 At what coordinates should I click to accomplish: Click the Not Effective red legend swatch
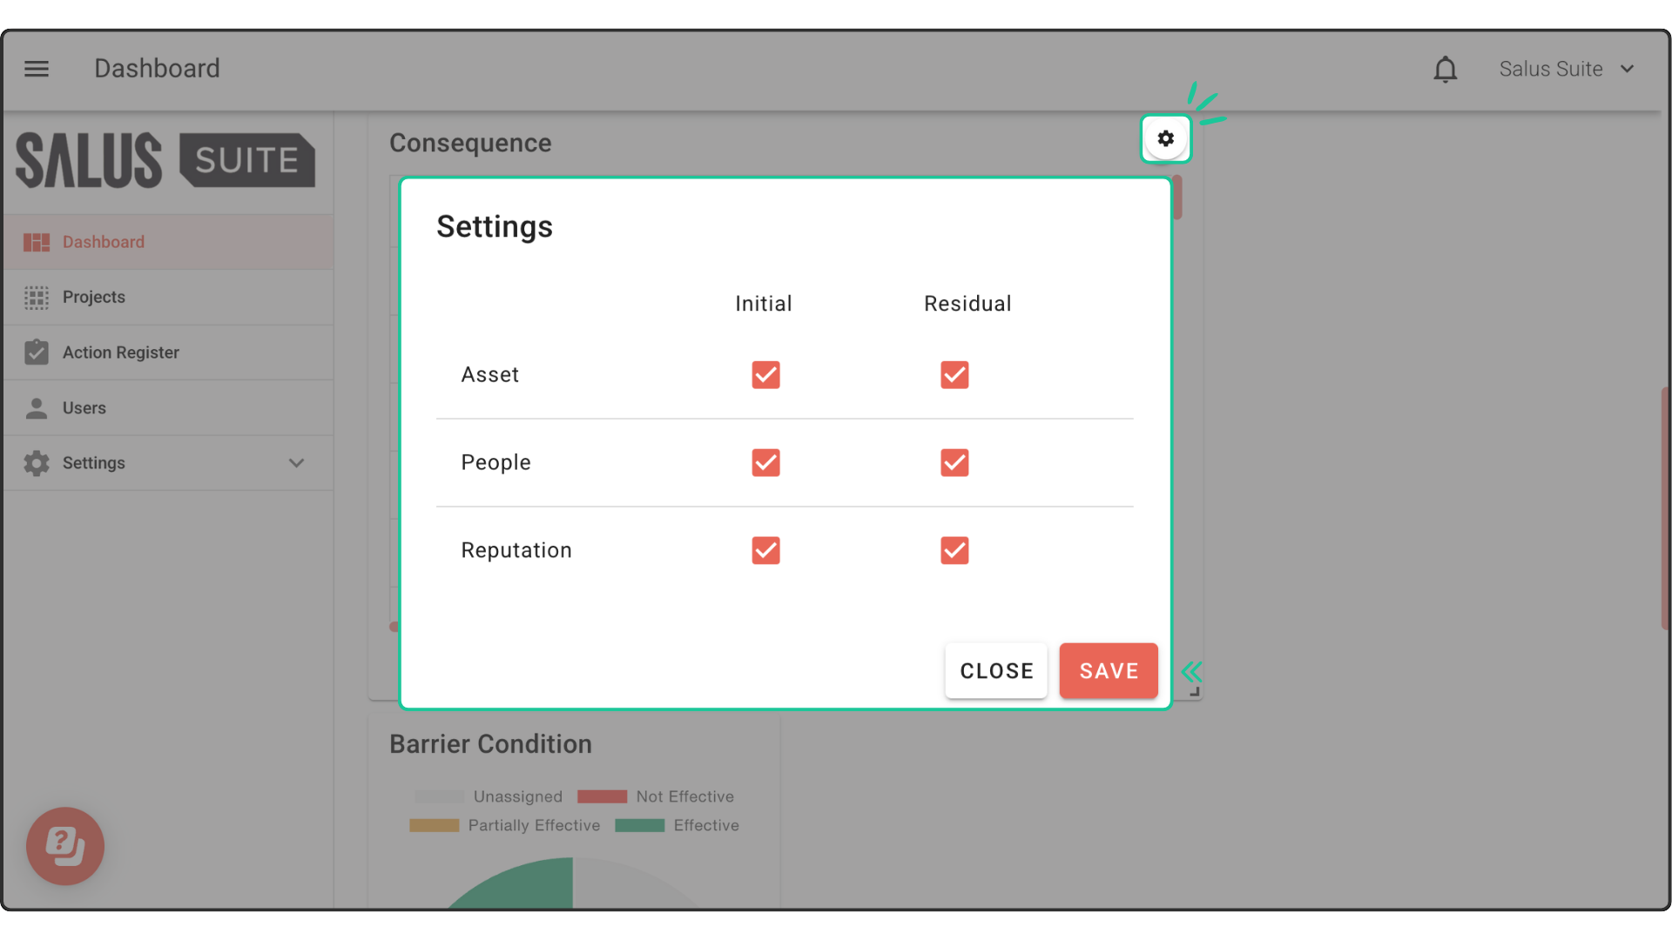tap(602, 796)
